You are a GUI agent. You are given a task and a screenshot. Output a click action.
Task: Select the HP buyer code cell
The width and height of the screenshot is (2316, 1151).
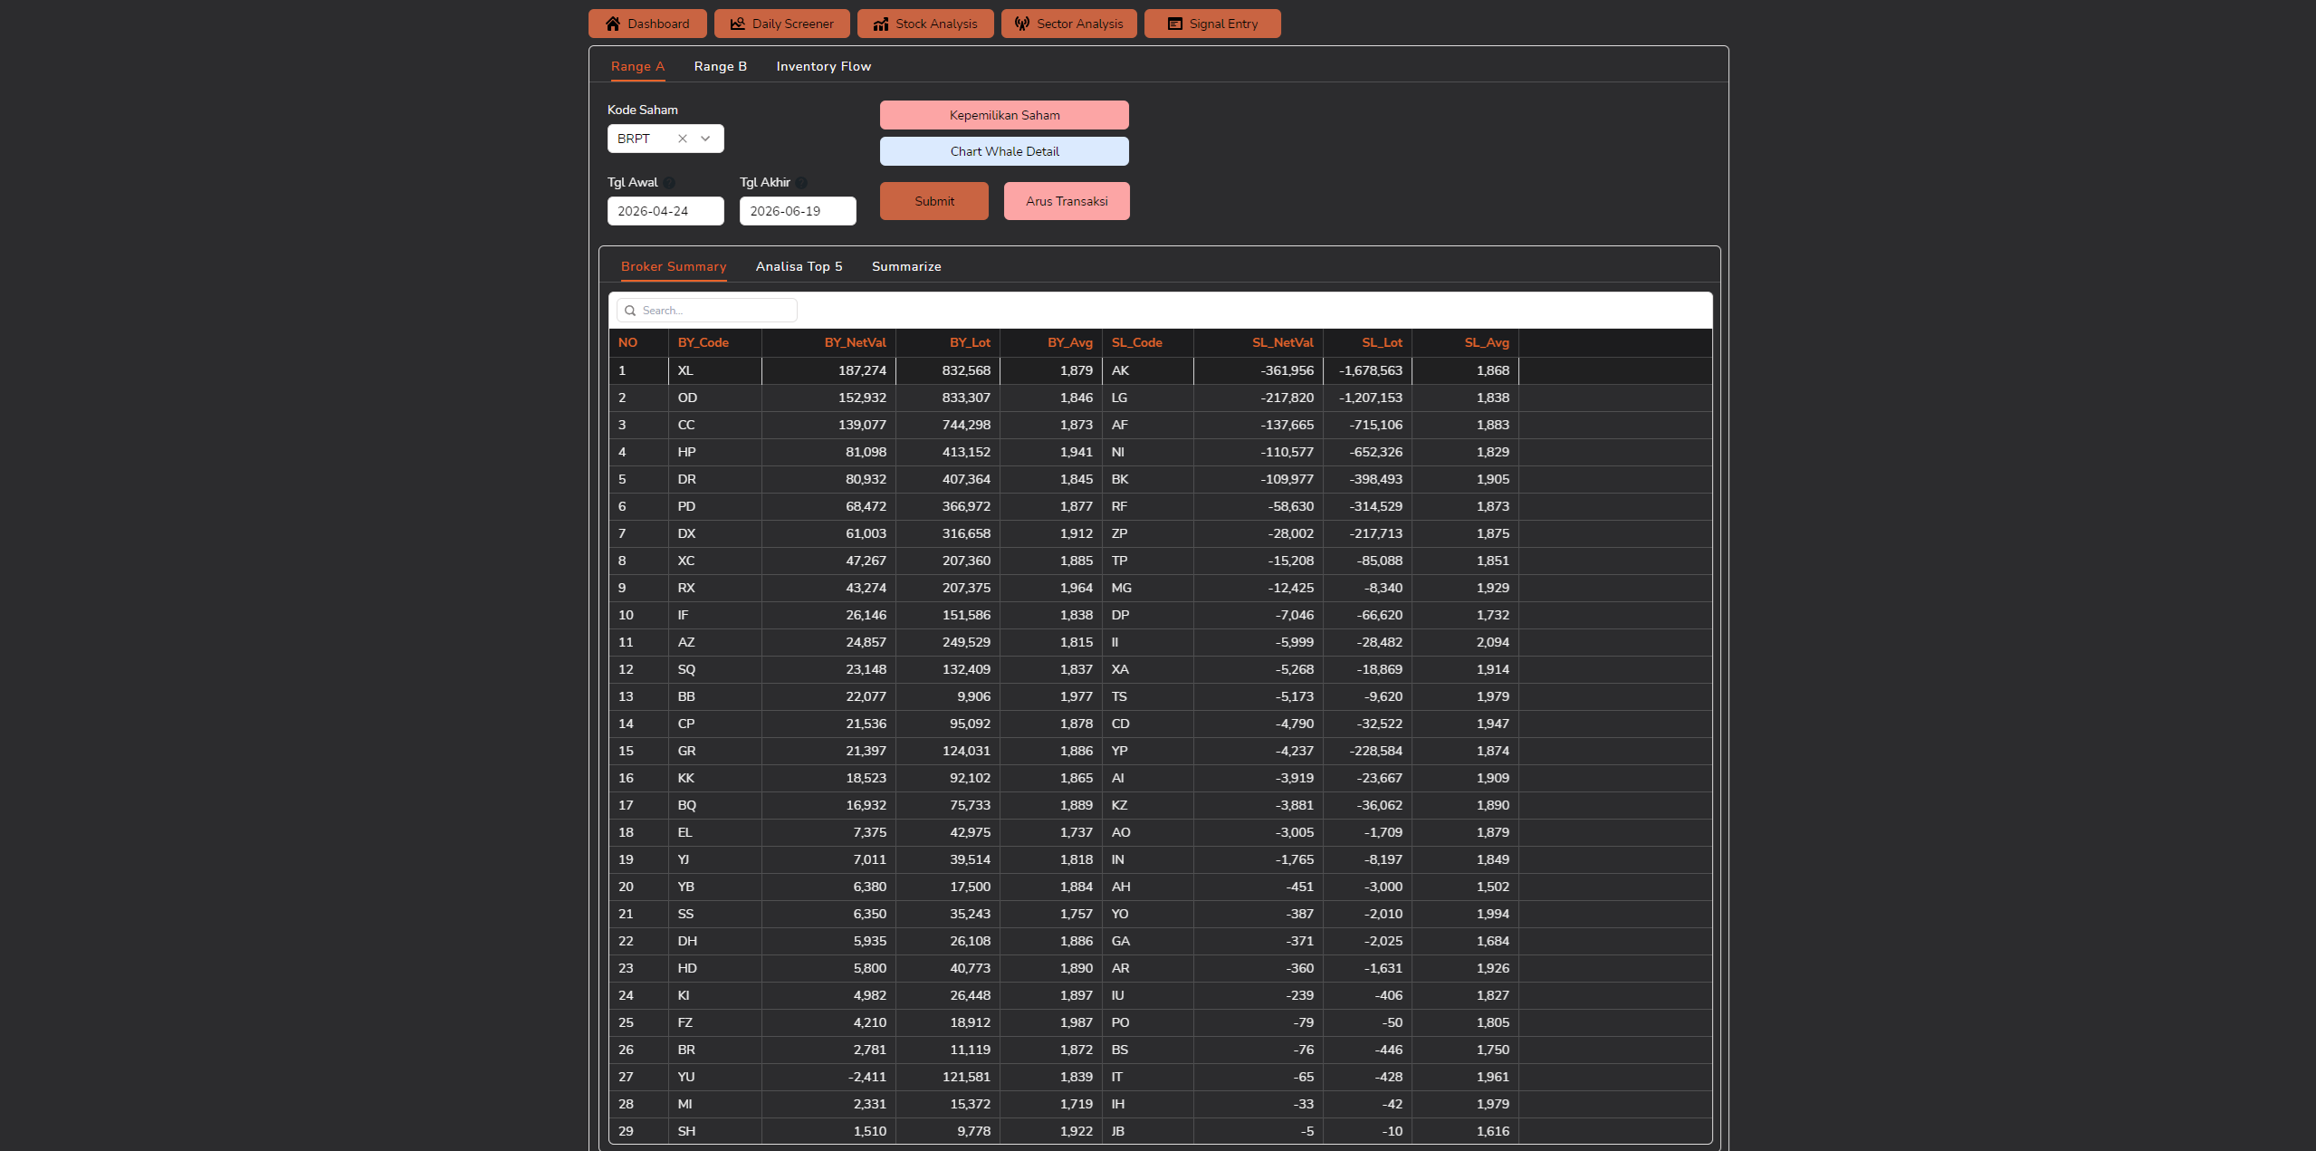(714, 452)
